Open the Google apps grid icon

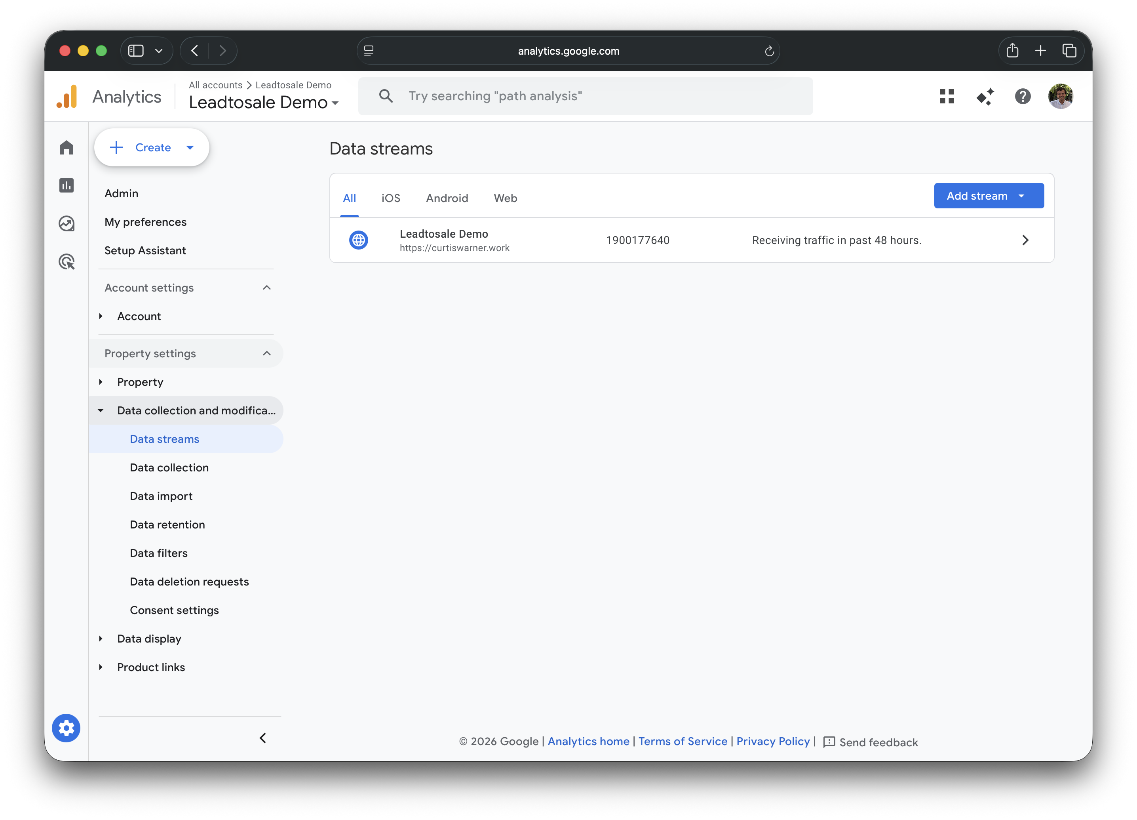pyautogui.click(x=947, y=96)
